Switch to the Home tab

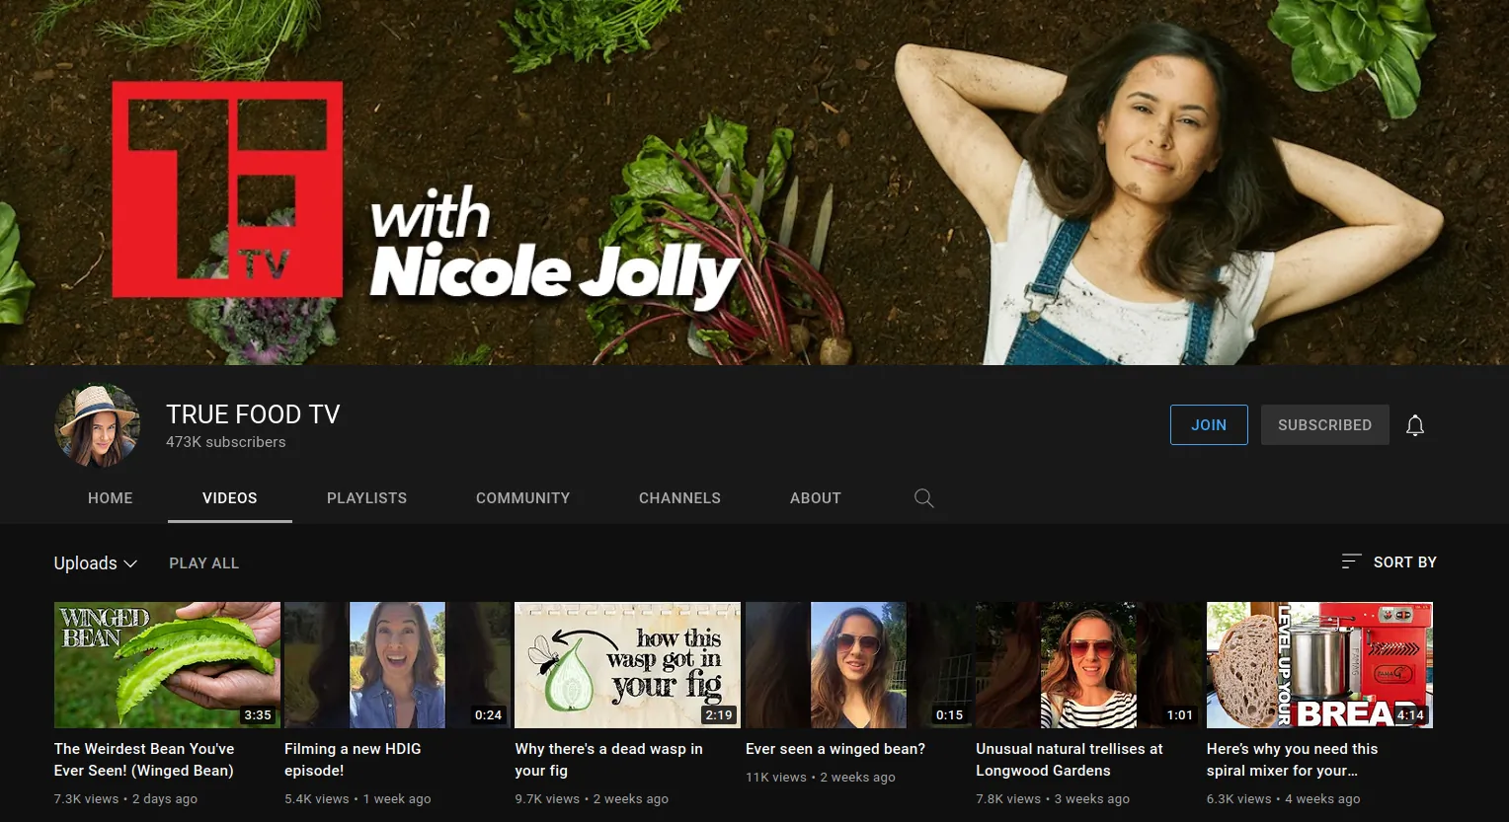[110, 498]
